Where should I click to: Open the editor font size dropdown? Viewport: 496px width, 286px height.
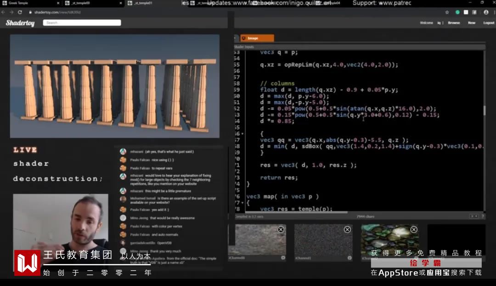point(474,216)
